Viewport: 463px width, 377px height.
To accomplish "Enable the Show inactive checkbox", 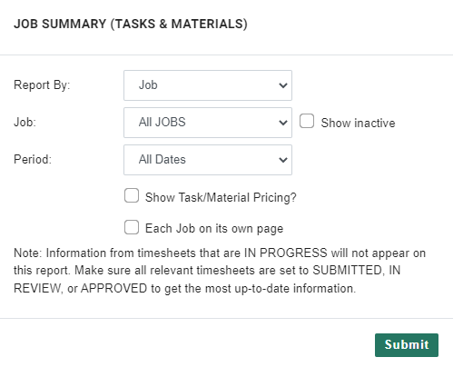I will point(307,121).
